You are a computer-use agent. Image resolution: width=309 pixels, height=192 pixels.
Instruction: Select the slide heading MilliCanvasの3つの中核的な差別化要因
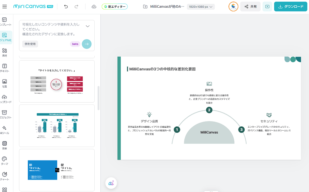(162, 69)
